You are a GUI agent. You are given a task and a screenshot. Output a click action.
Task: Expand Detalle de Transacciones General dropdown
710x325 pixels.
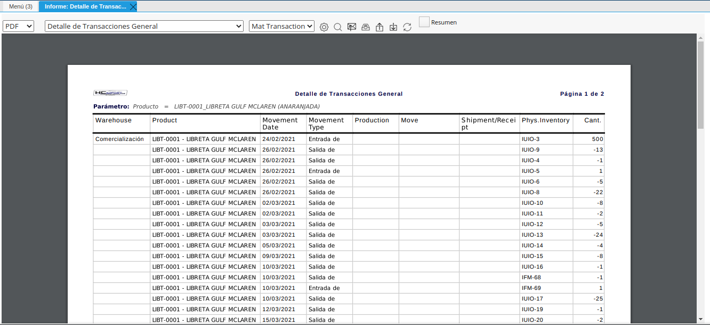144,26
